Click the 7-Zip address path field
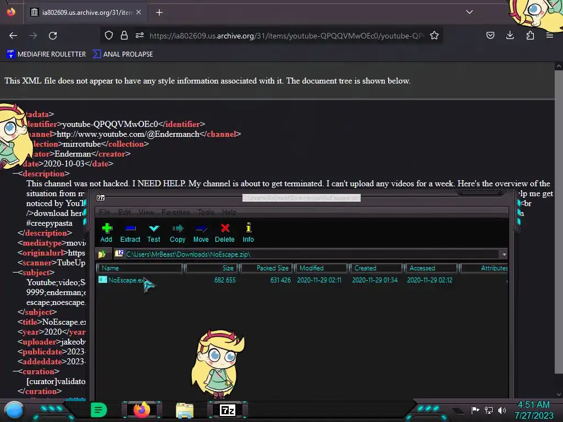 [x=307, y=254]
